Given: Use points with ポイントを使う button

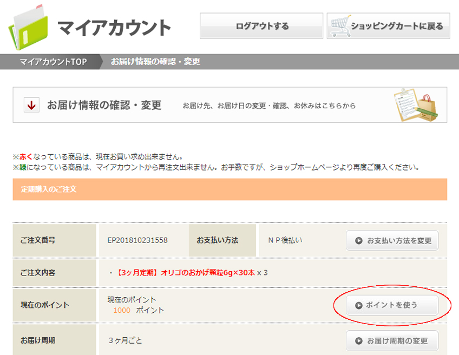Looking at the screenshot, I should [x=392, y=305].
